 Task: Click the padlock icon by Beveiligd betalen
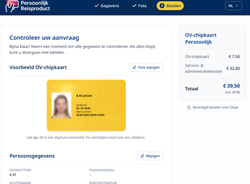coord(189,107)
